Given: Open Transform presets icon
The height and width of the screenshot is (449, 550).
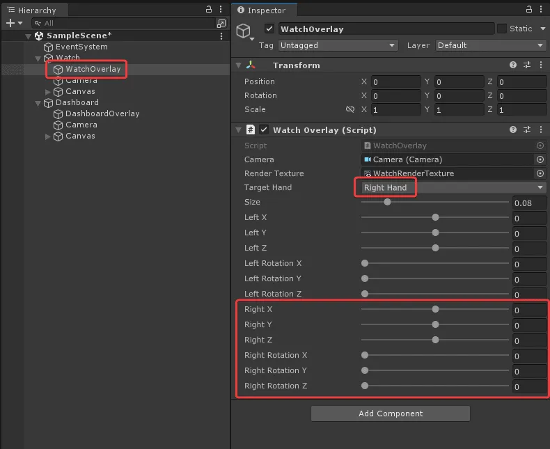Looking at the screenshot, I should pyautogui.click(x=527, y=65).
